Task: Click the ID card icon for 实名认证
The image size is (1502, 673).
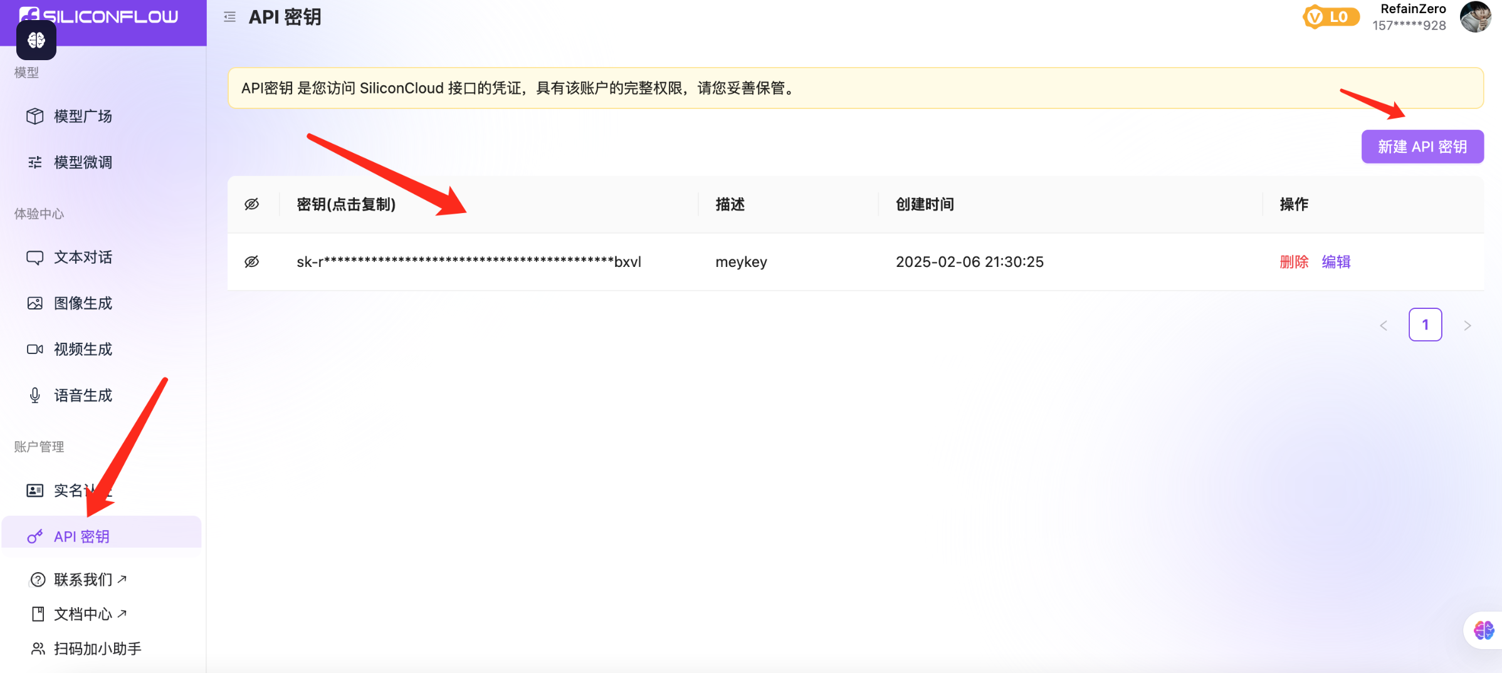Action: click(x=35, y=490)
